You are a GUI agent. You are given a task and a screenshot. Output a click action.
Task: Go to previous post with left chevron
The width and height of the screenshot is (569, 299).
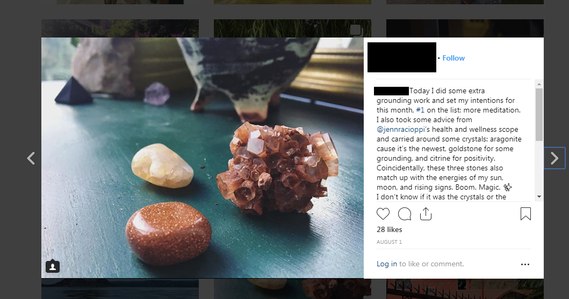[31, 158]
